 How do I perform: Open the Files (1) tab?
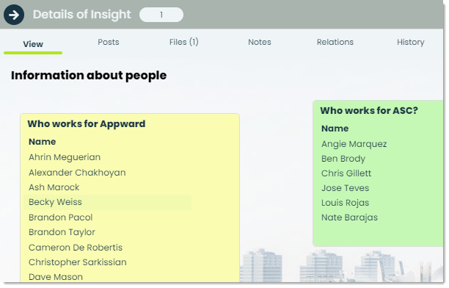[x=183, y=42]
